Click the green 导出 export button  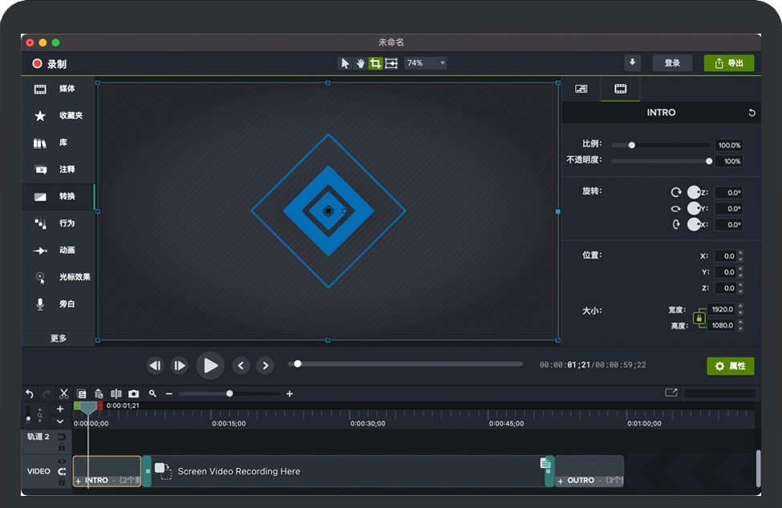pos(728,63)
